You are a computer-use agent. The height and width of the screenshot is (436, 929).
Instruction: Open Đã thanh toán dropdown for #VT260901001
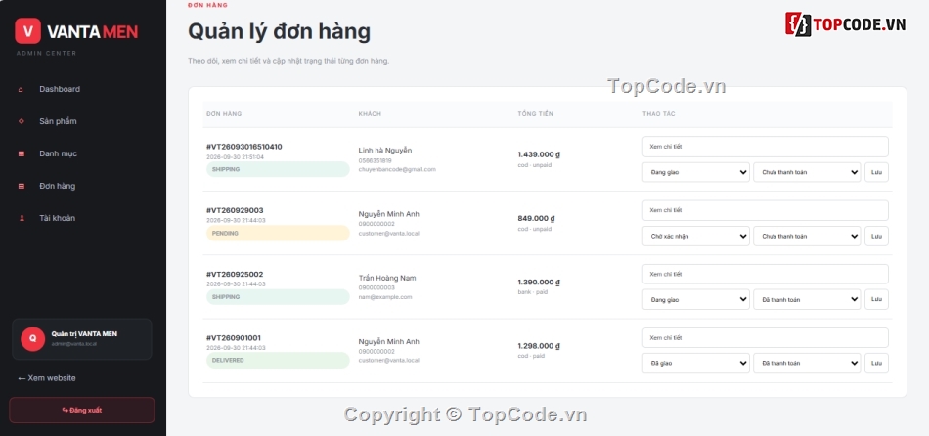coord(807,363)
